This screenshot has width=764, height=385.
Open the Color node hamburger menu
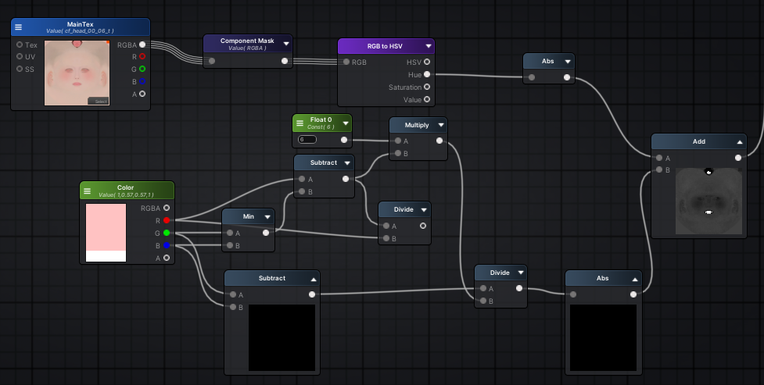tap(88, 191)
